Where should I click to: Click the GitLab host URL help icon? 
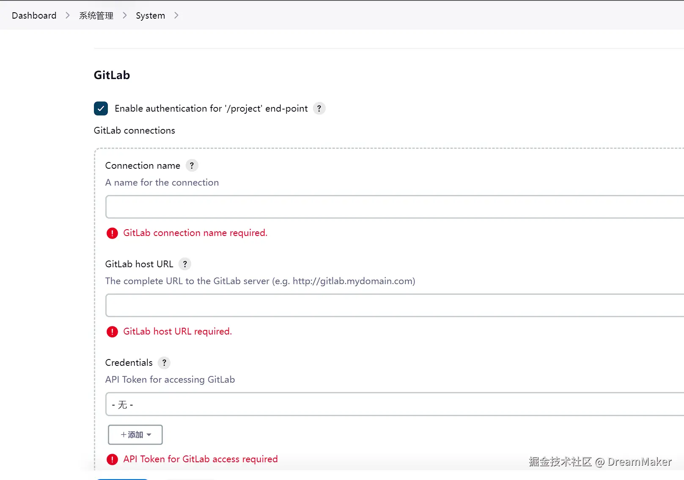[185, 264]
